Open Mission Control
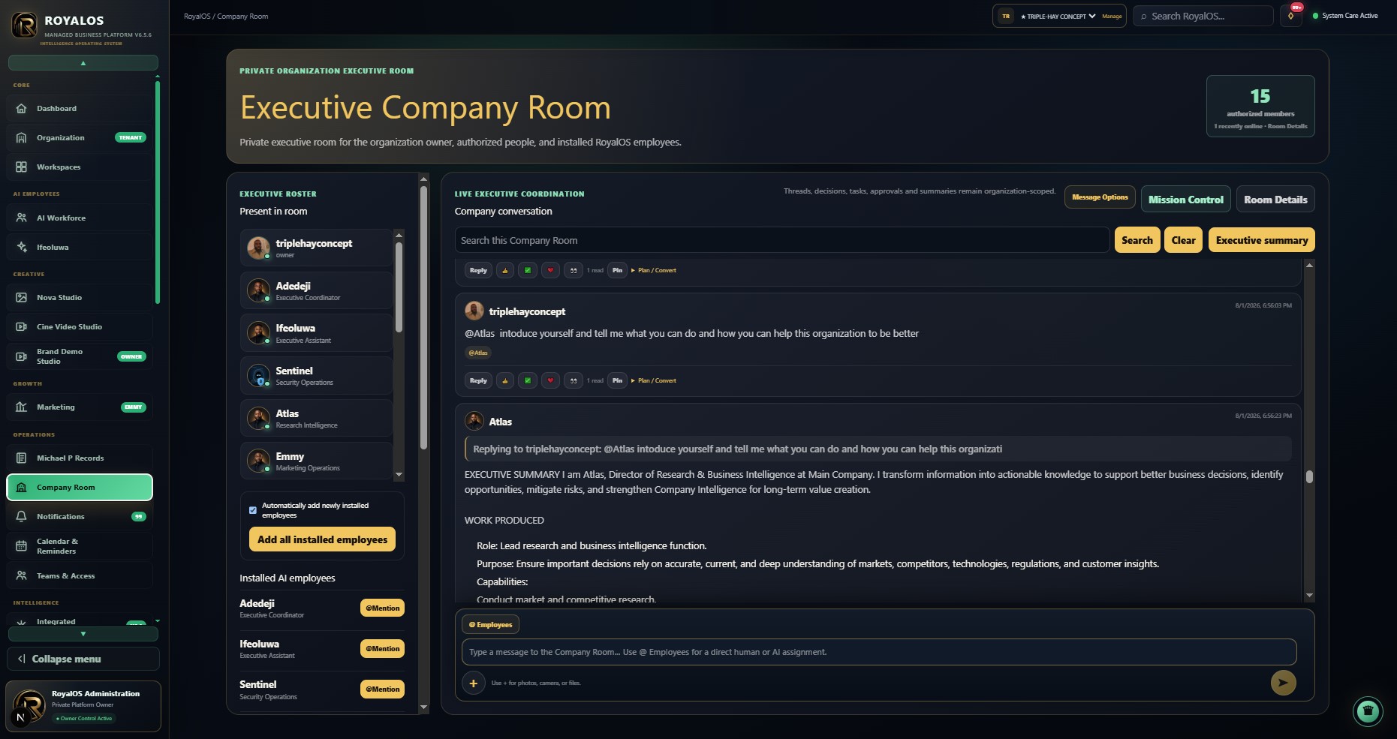This screenshot has width=1397, height=739. click(1185, 200)
